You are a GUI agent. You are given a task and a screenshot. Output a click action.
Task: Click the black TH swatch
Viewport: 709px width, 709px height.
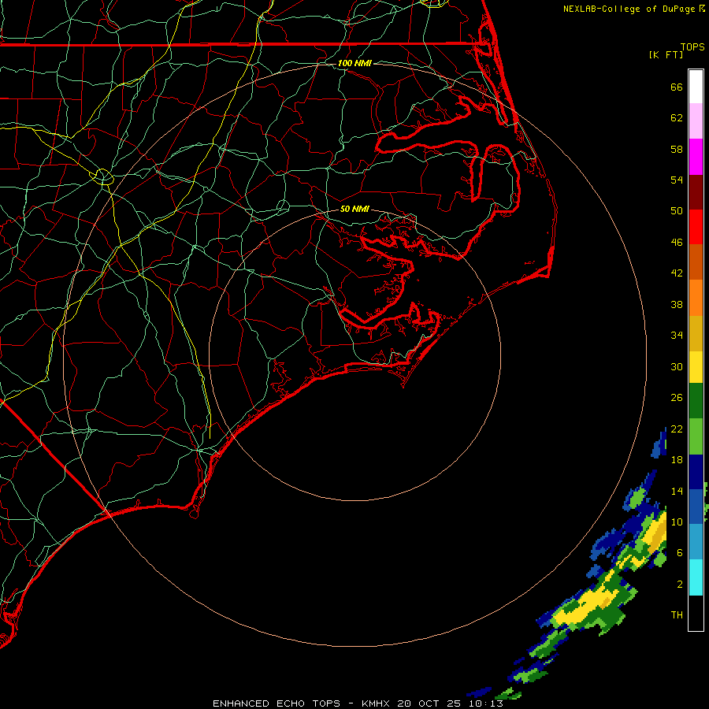pos(696,612)
